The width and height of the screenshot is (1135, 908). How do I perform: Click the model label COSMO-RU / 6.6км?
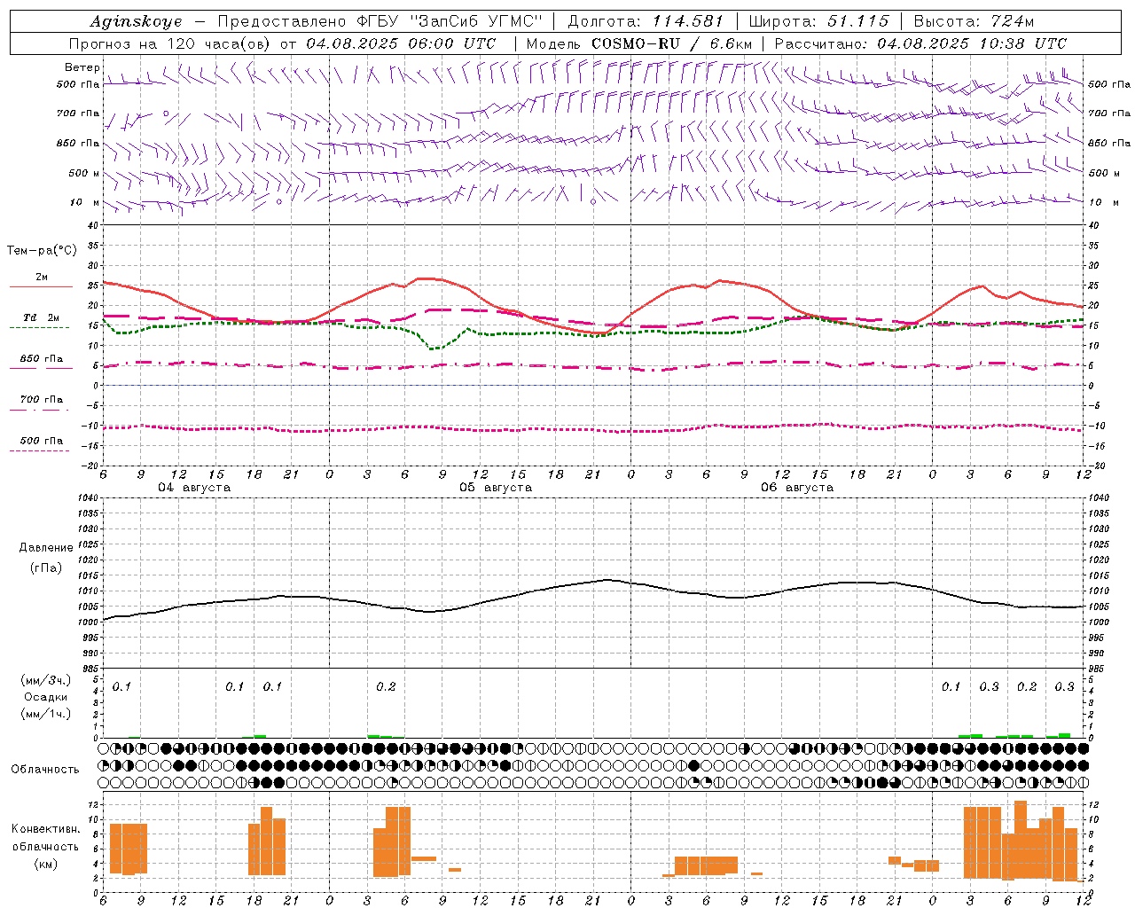coord(671,43)
